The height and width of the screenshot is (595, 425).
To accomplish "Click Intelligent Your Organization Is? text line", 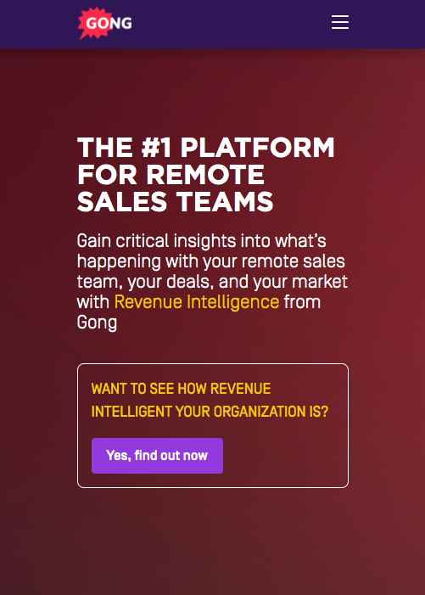I will pos(210,412).
